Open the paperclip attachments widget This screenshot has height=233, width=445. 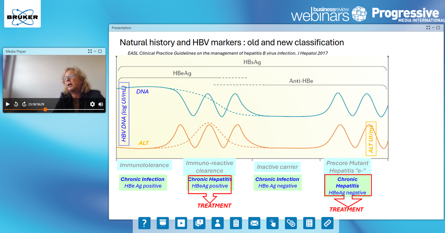click(291, 223)
